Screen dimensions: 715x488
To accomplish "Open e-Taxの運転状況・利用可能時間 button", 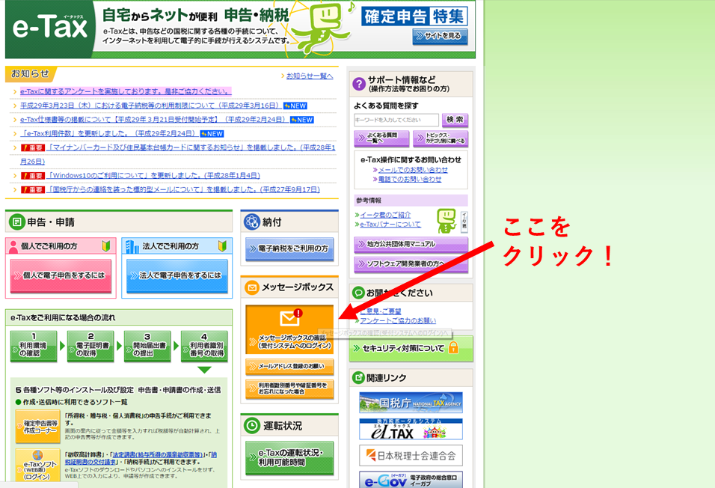I will (x=289, y=458).
